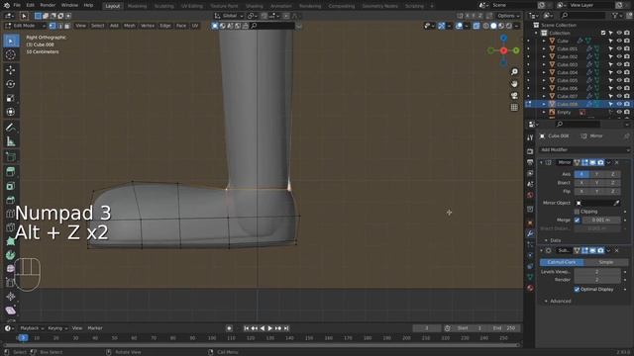This screenshot has height=356, width=634.
Task: Open the Output properties tab
Action: [530, 162]
